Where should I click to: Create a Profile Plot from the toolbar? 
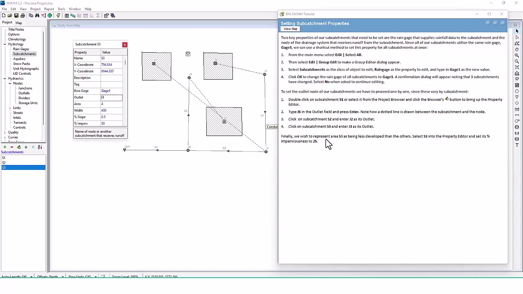pos(73,16)
